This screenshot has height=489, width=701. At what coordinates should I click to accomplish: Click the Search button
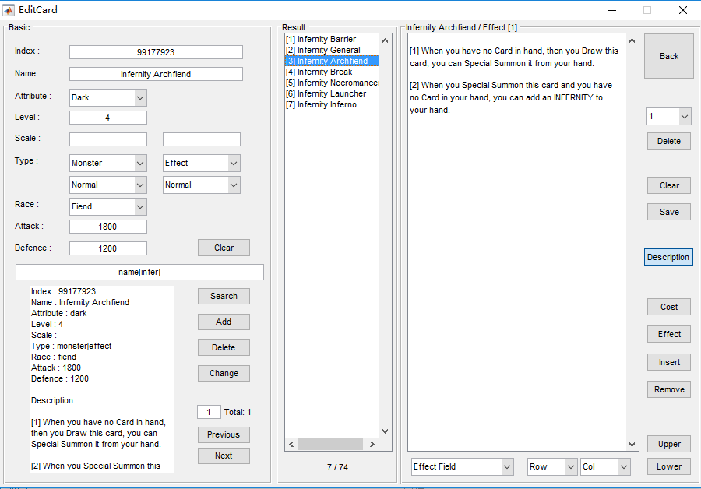(224, 296)
